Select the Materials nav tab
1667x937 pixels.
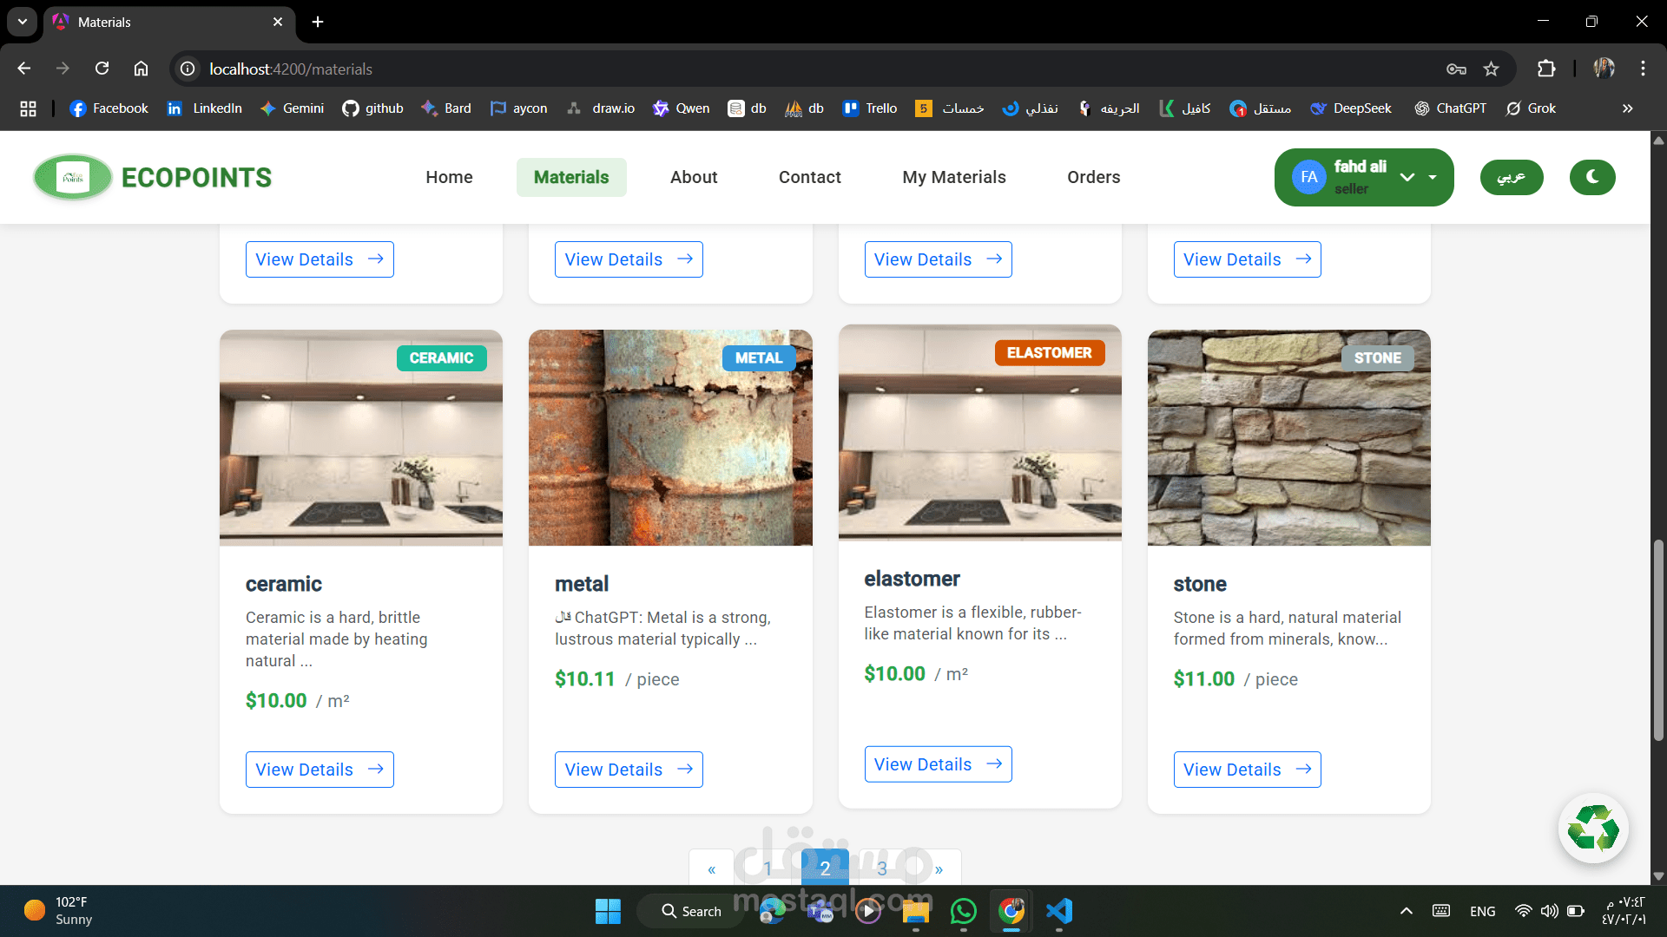[x=571, y=177]
